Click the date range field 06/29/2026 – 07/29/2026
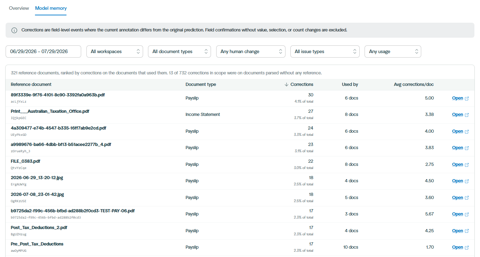This screenshot has width=480, height=257. tap(43, 51)
